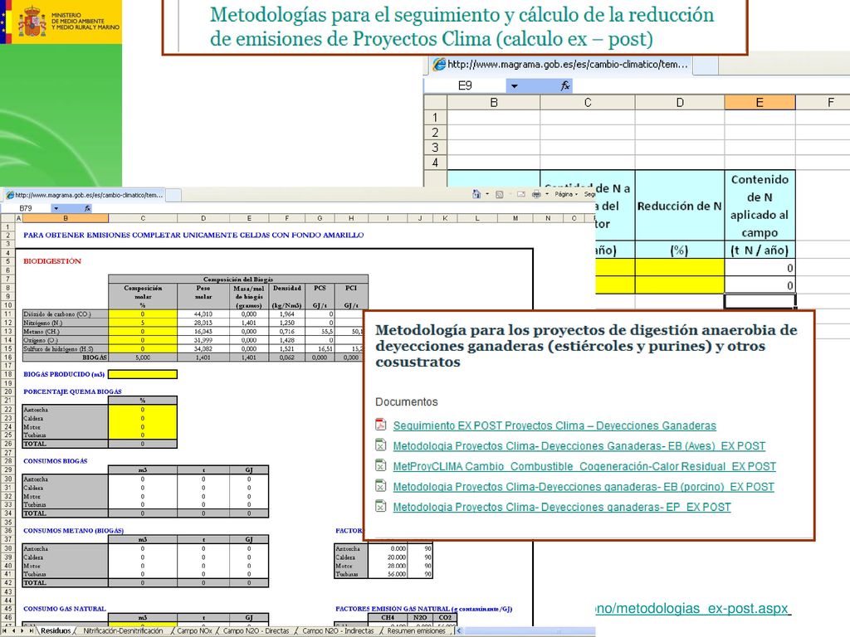Open the Campo N2O - Indirectas sheet tab

pos(338,630)
